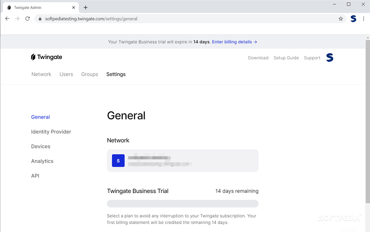Click the Network section heading
This screenshot has height=232, width=370.
tap(118, 140)
